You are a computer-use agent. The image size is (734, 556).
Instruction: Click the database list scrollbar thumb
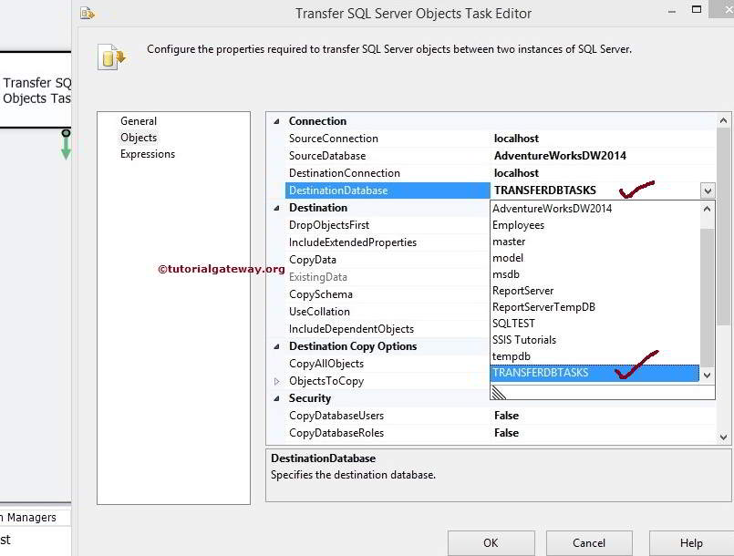point(707,298)
